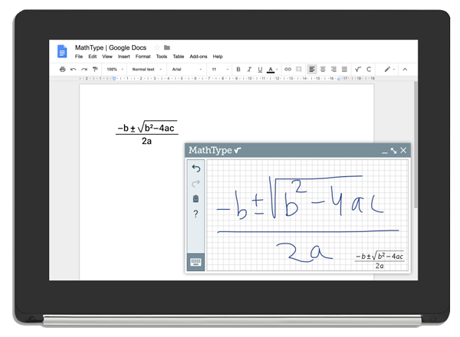The image size is (460, 337).
Task: Switch to keyboard input in MathType
Action: [195, 262]
